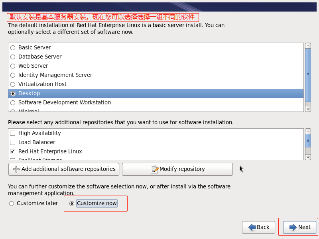Click the install type list scrollbar thumb

[308, 75]
